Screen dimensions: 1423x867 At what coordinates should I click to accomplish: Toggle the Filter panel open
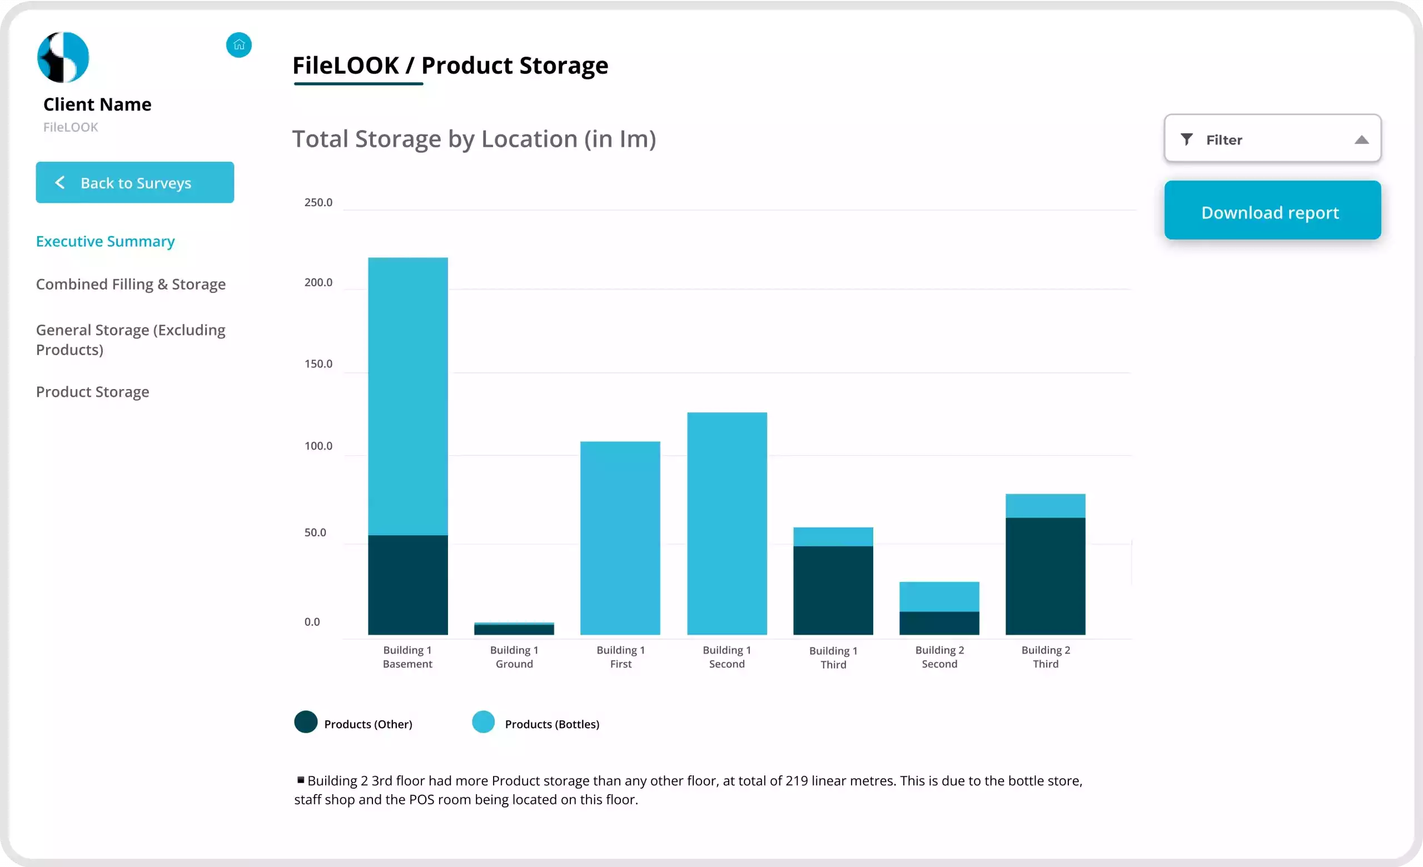coord(1272,139)
